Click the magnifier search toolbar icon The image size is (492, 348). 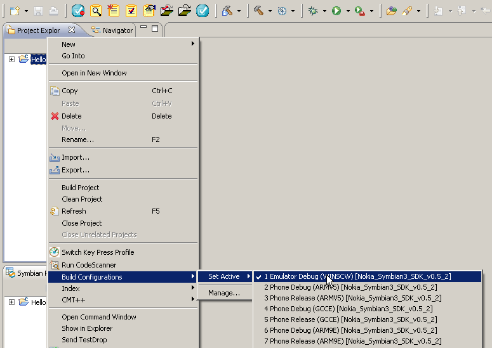(x=96, y=11)
